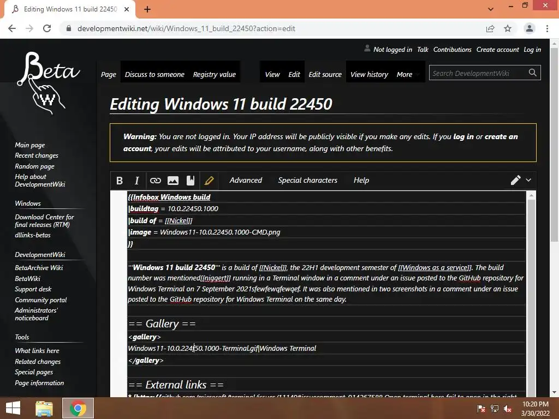Screen dimensions: 559x419
Task: Click the network tray icon
Action: (x=495, y=408)
